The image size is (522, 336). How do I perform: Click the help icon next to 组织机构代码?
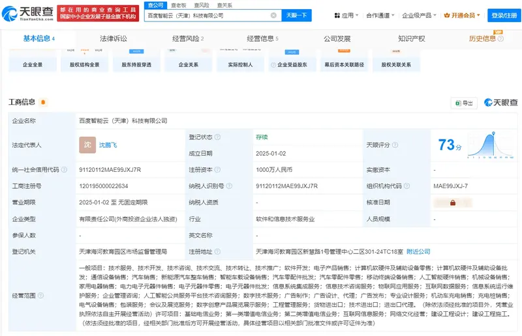pos(407,186)
